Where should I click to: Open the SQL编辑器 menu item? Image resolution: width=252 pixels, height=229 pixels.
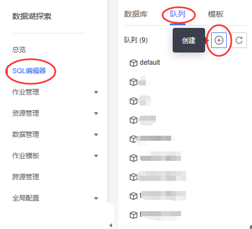pos(29,71)
